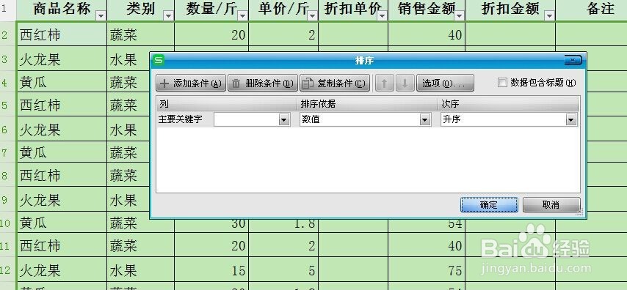Click 添加条件 to add a sort condition
This screenshot has width=627, height=290.
click(x=191, y=83)
